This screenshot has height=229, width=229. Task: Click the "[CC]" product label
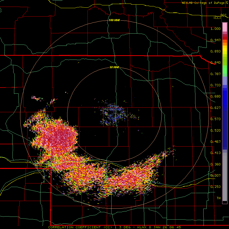click(x=217, y=18)
